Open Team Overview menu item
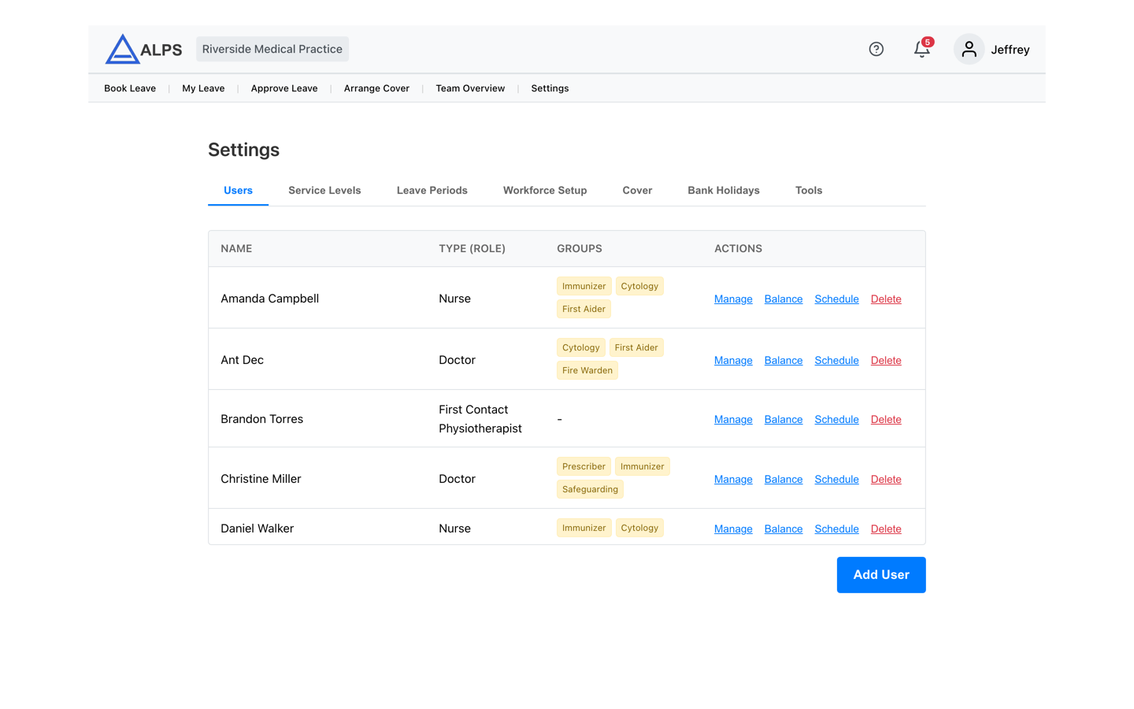 [470, 88]
